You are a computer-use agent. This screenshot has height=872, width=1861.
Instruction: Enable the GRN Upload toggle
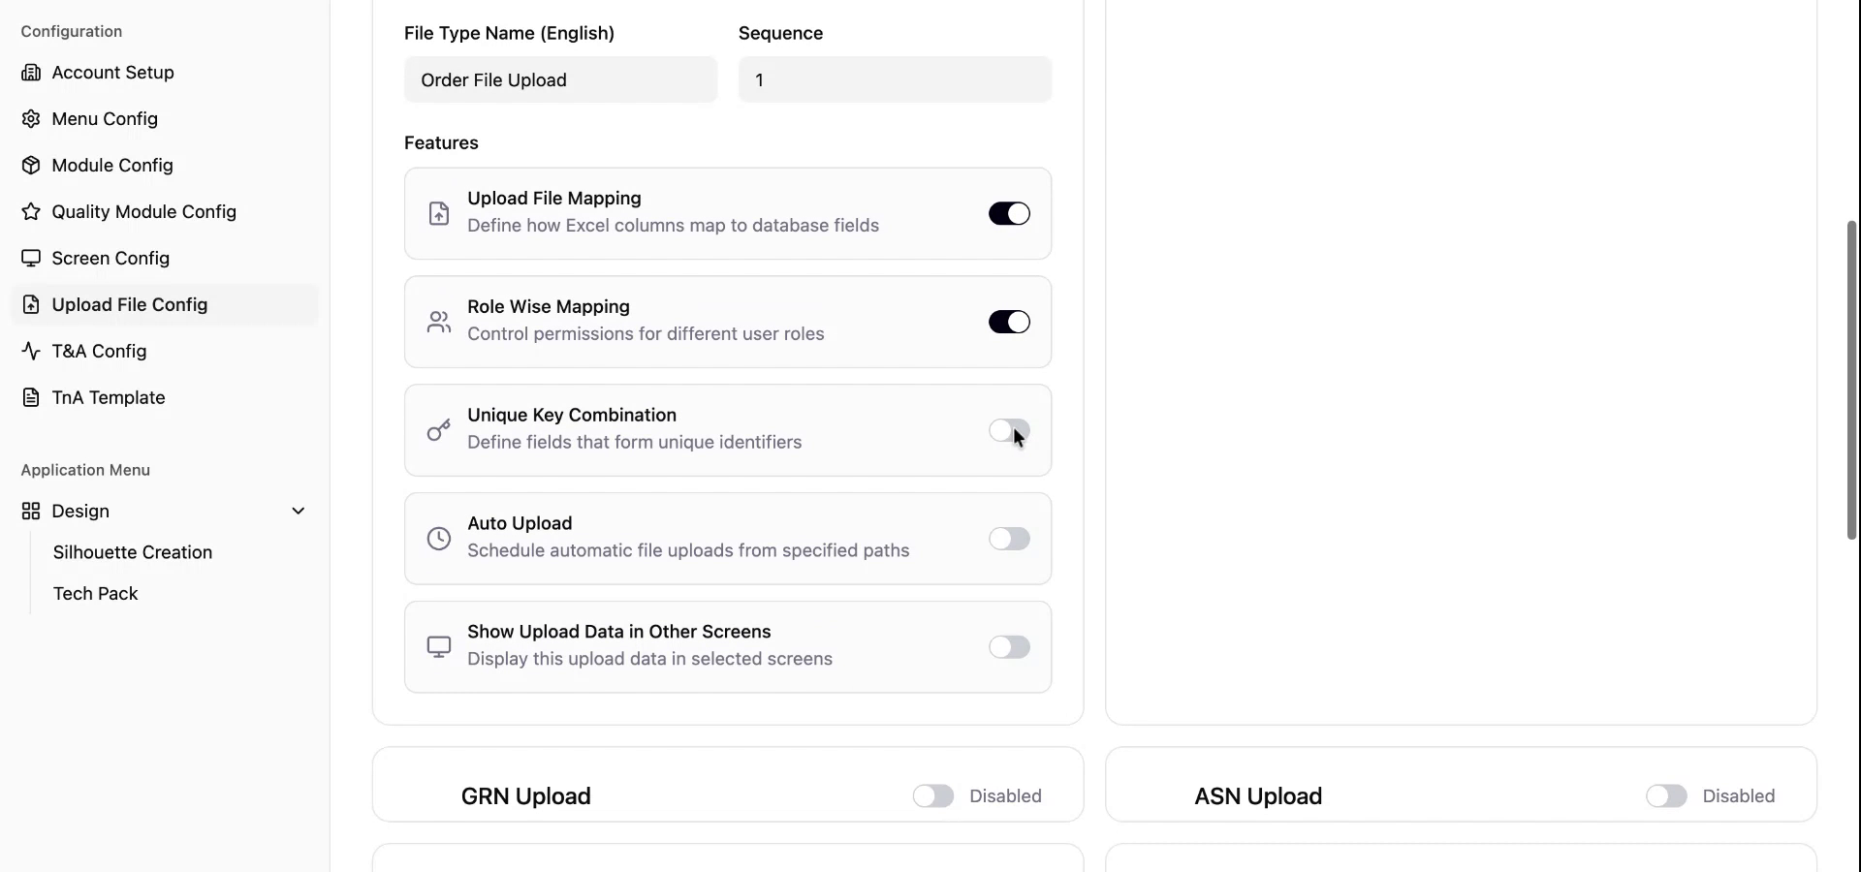point(931,795)
